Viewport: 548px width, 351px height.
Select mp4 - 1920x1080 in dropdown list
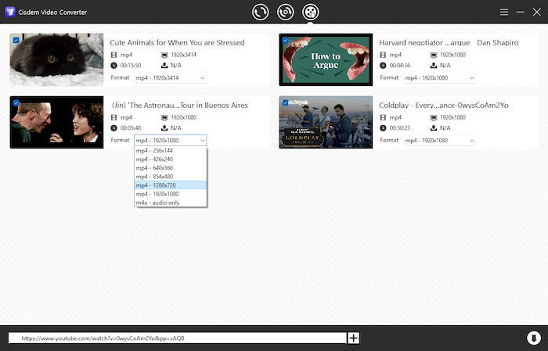pos(170,194)
